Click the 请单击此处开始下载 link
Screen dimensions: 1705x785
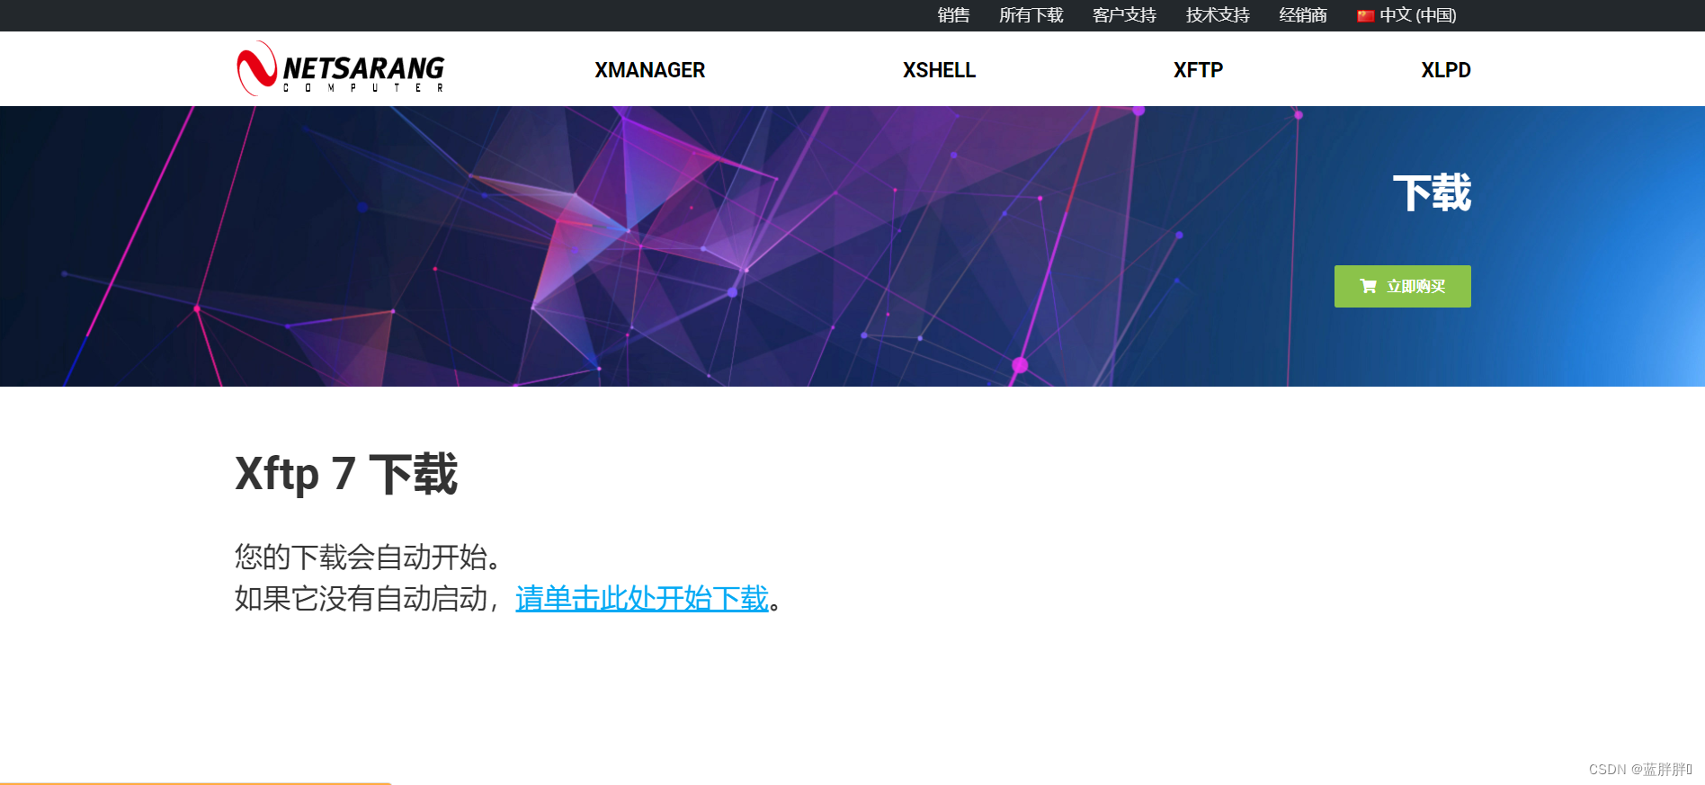click(642, 598)
